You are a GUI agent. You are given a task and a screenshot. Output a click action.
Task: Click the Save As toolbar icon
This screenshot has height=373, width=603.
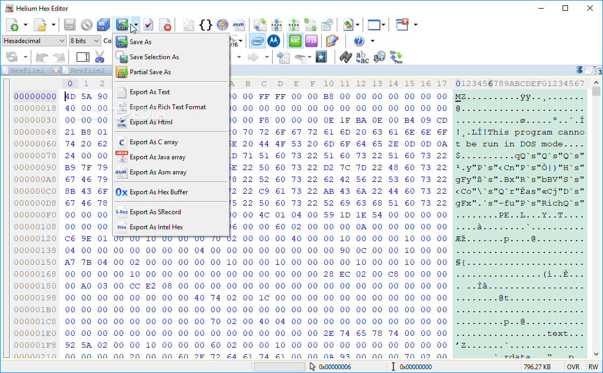(x=122, y=25)
